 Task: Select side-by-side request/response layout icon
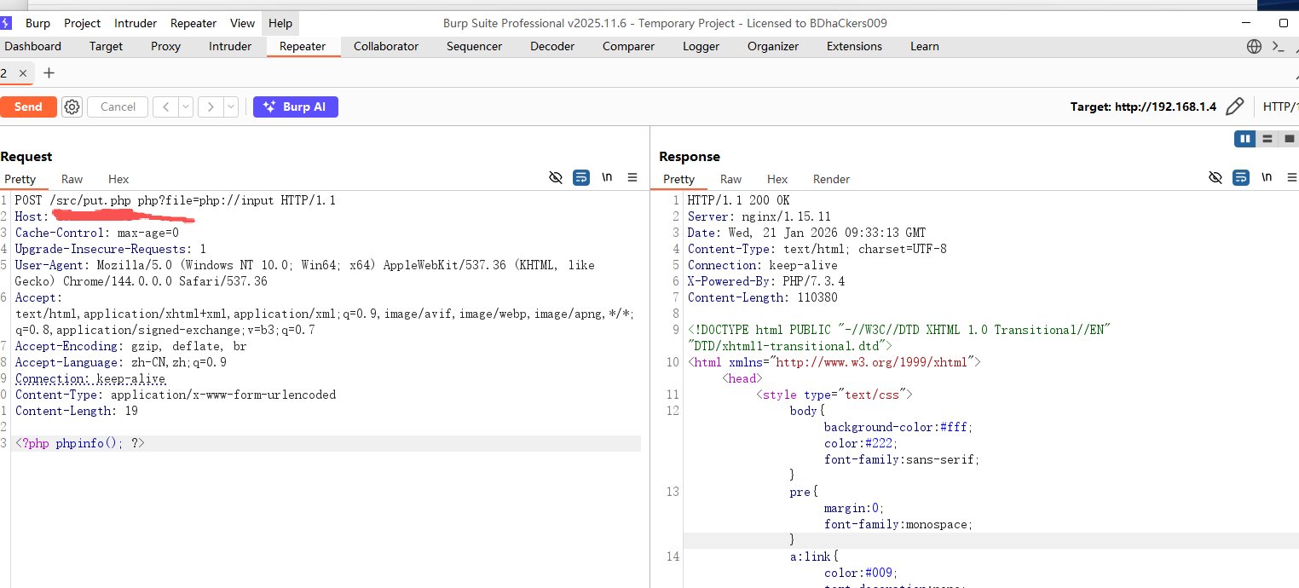[1245, 138]
